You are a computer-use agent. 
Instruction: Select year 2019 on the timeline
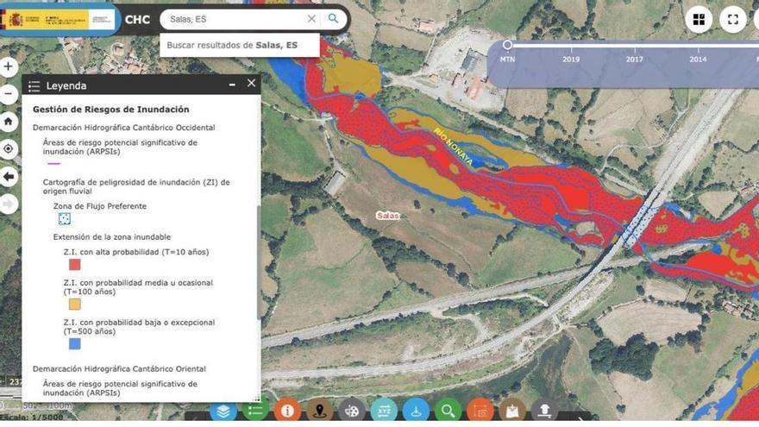pos(571,59)
